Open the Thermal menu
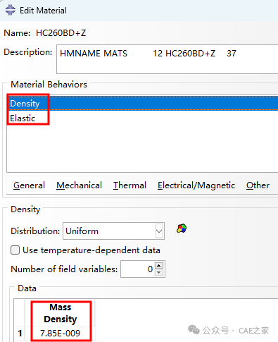 [x=129, y=185]
